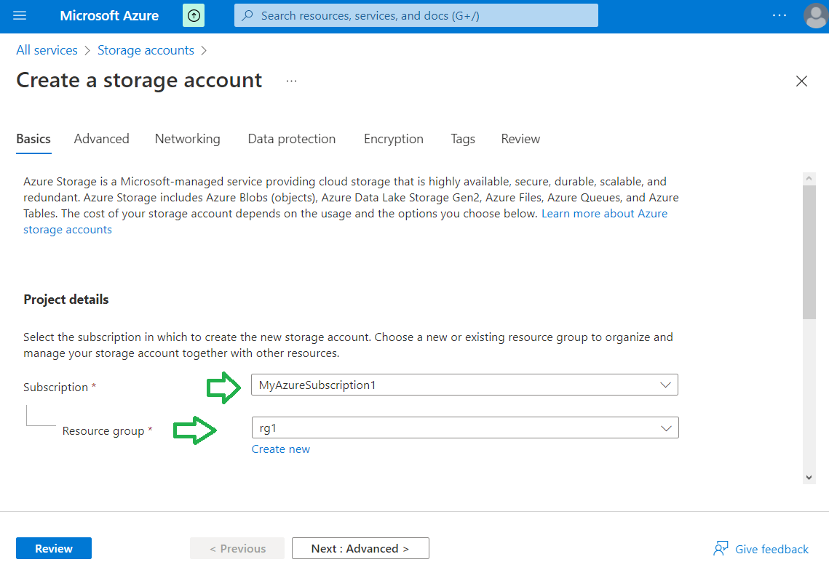829x578 pixels.
Task: Switch to the Advanced tab
Action: coord(101,139)
